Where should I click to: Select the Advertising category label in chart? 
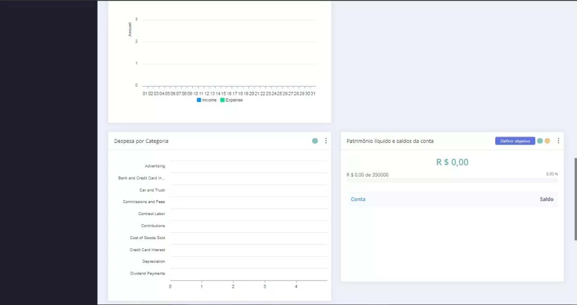(x=155, y=166)
